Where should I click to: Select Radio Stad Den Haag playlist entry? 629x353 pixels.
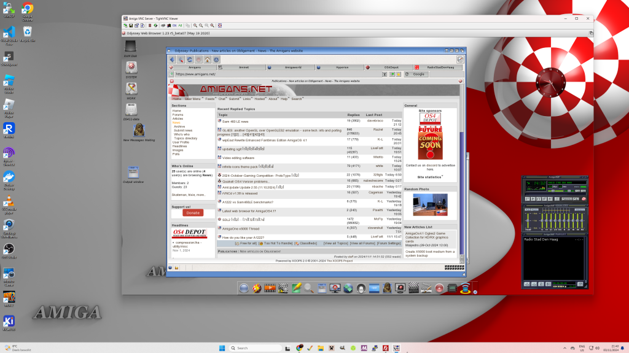pos(541,239)
